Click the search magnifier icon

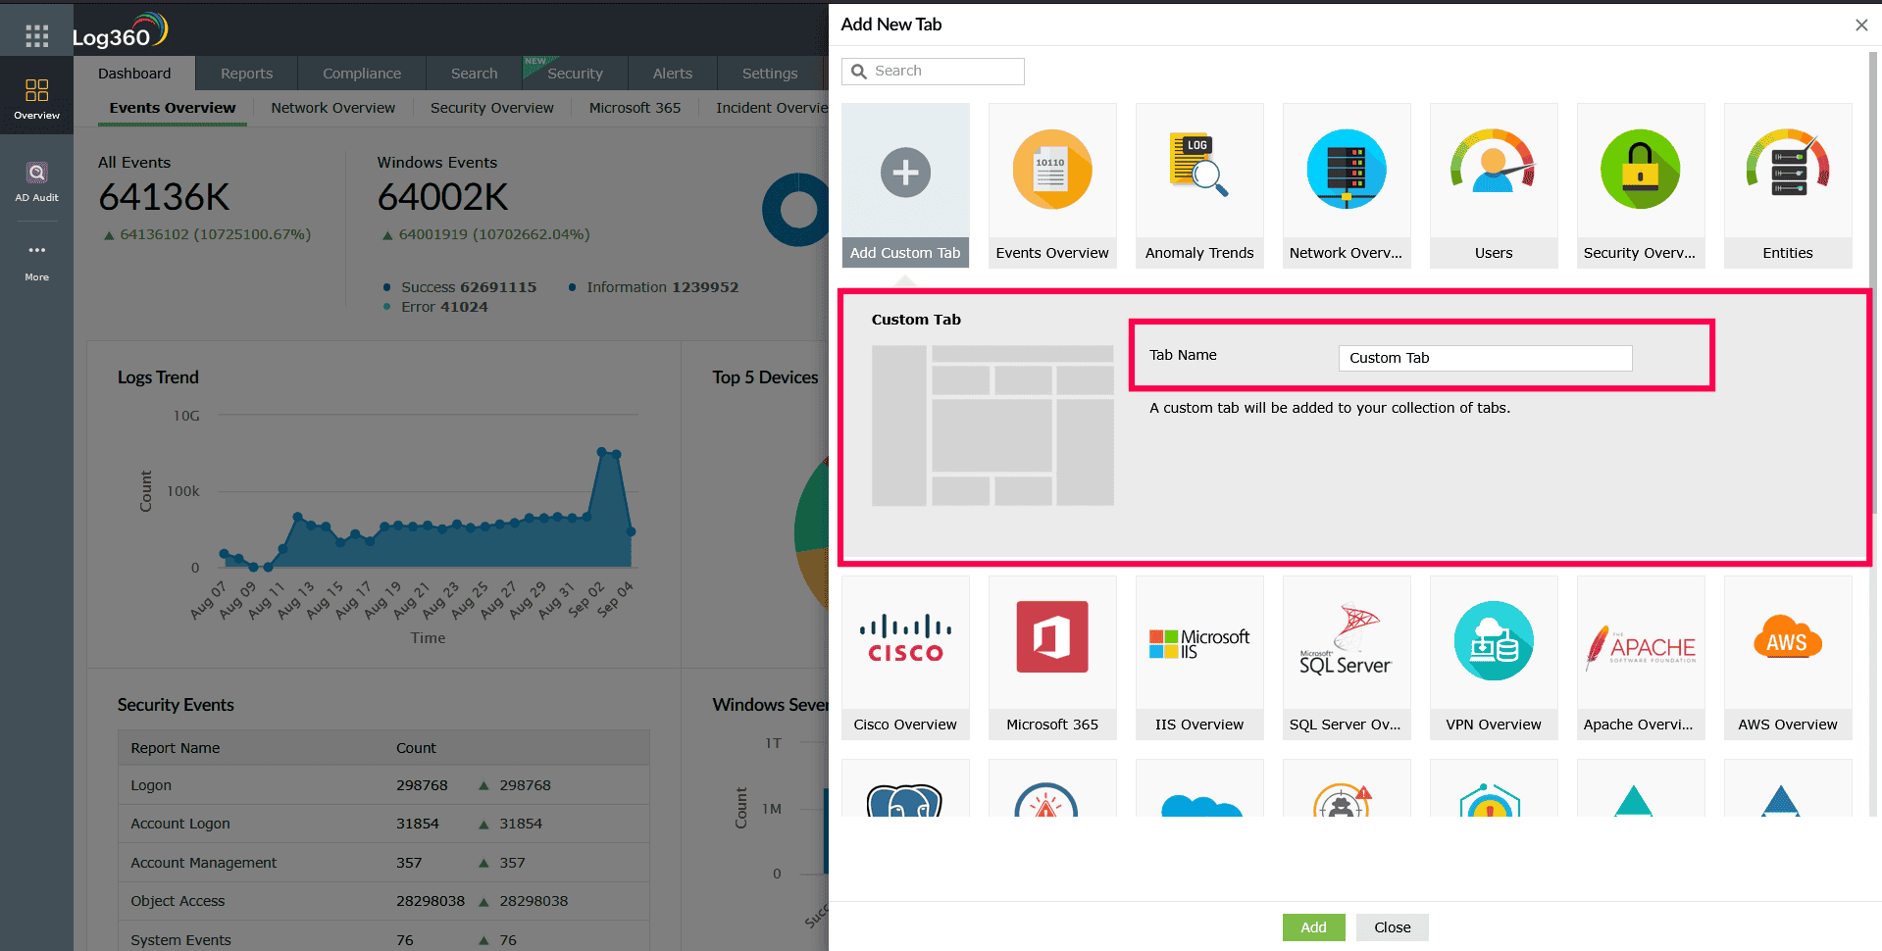(x=859, y=72)
